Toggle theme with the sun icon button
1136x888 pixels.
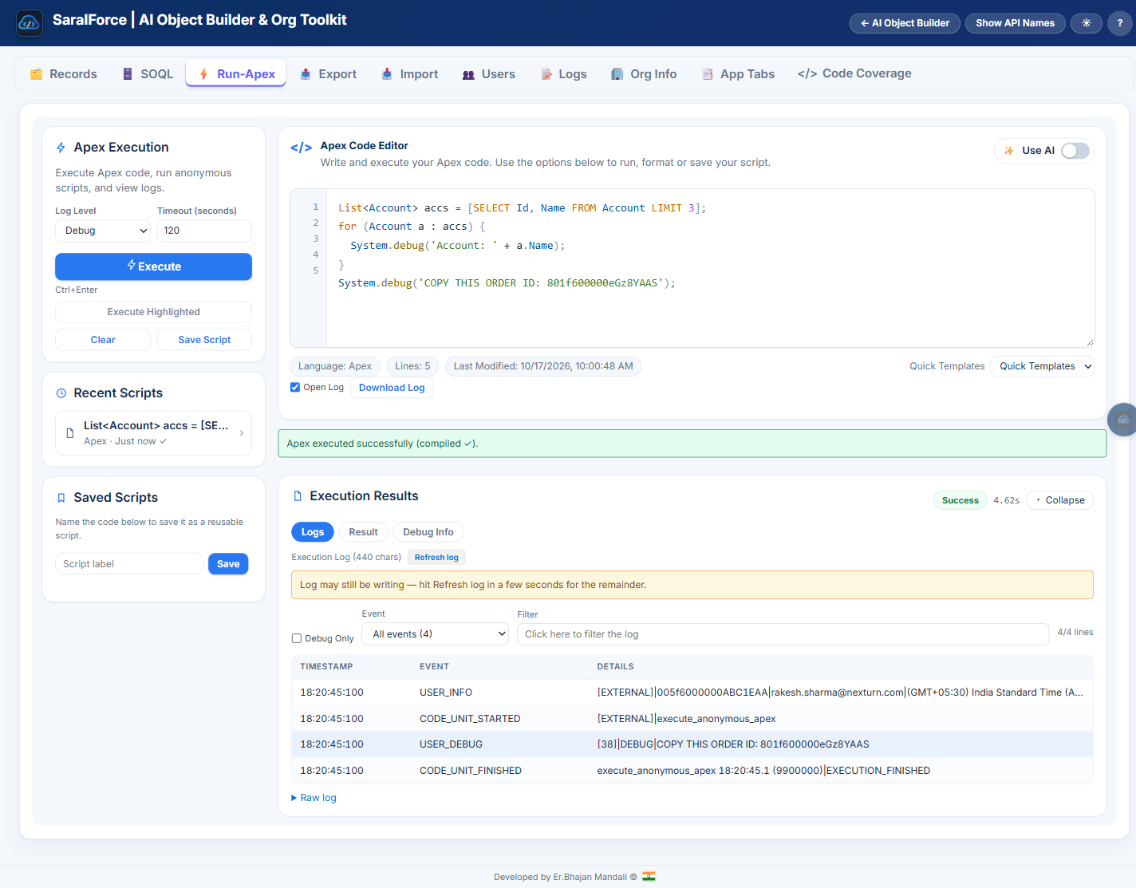pos(1086,23)
